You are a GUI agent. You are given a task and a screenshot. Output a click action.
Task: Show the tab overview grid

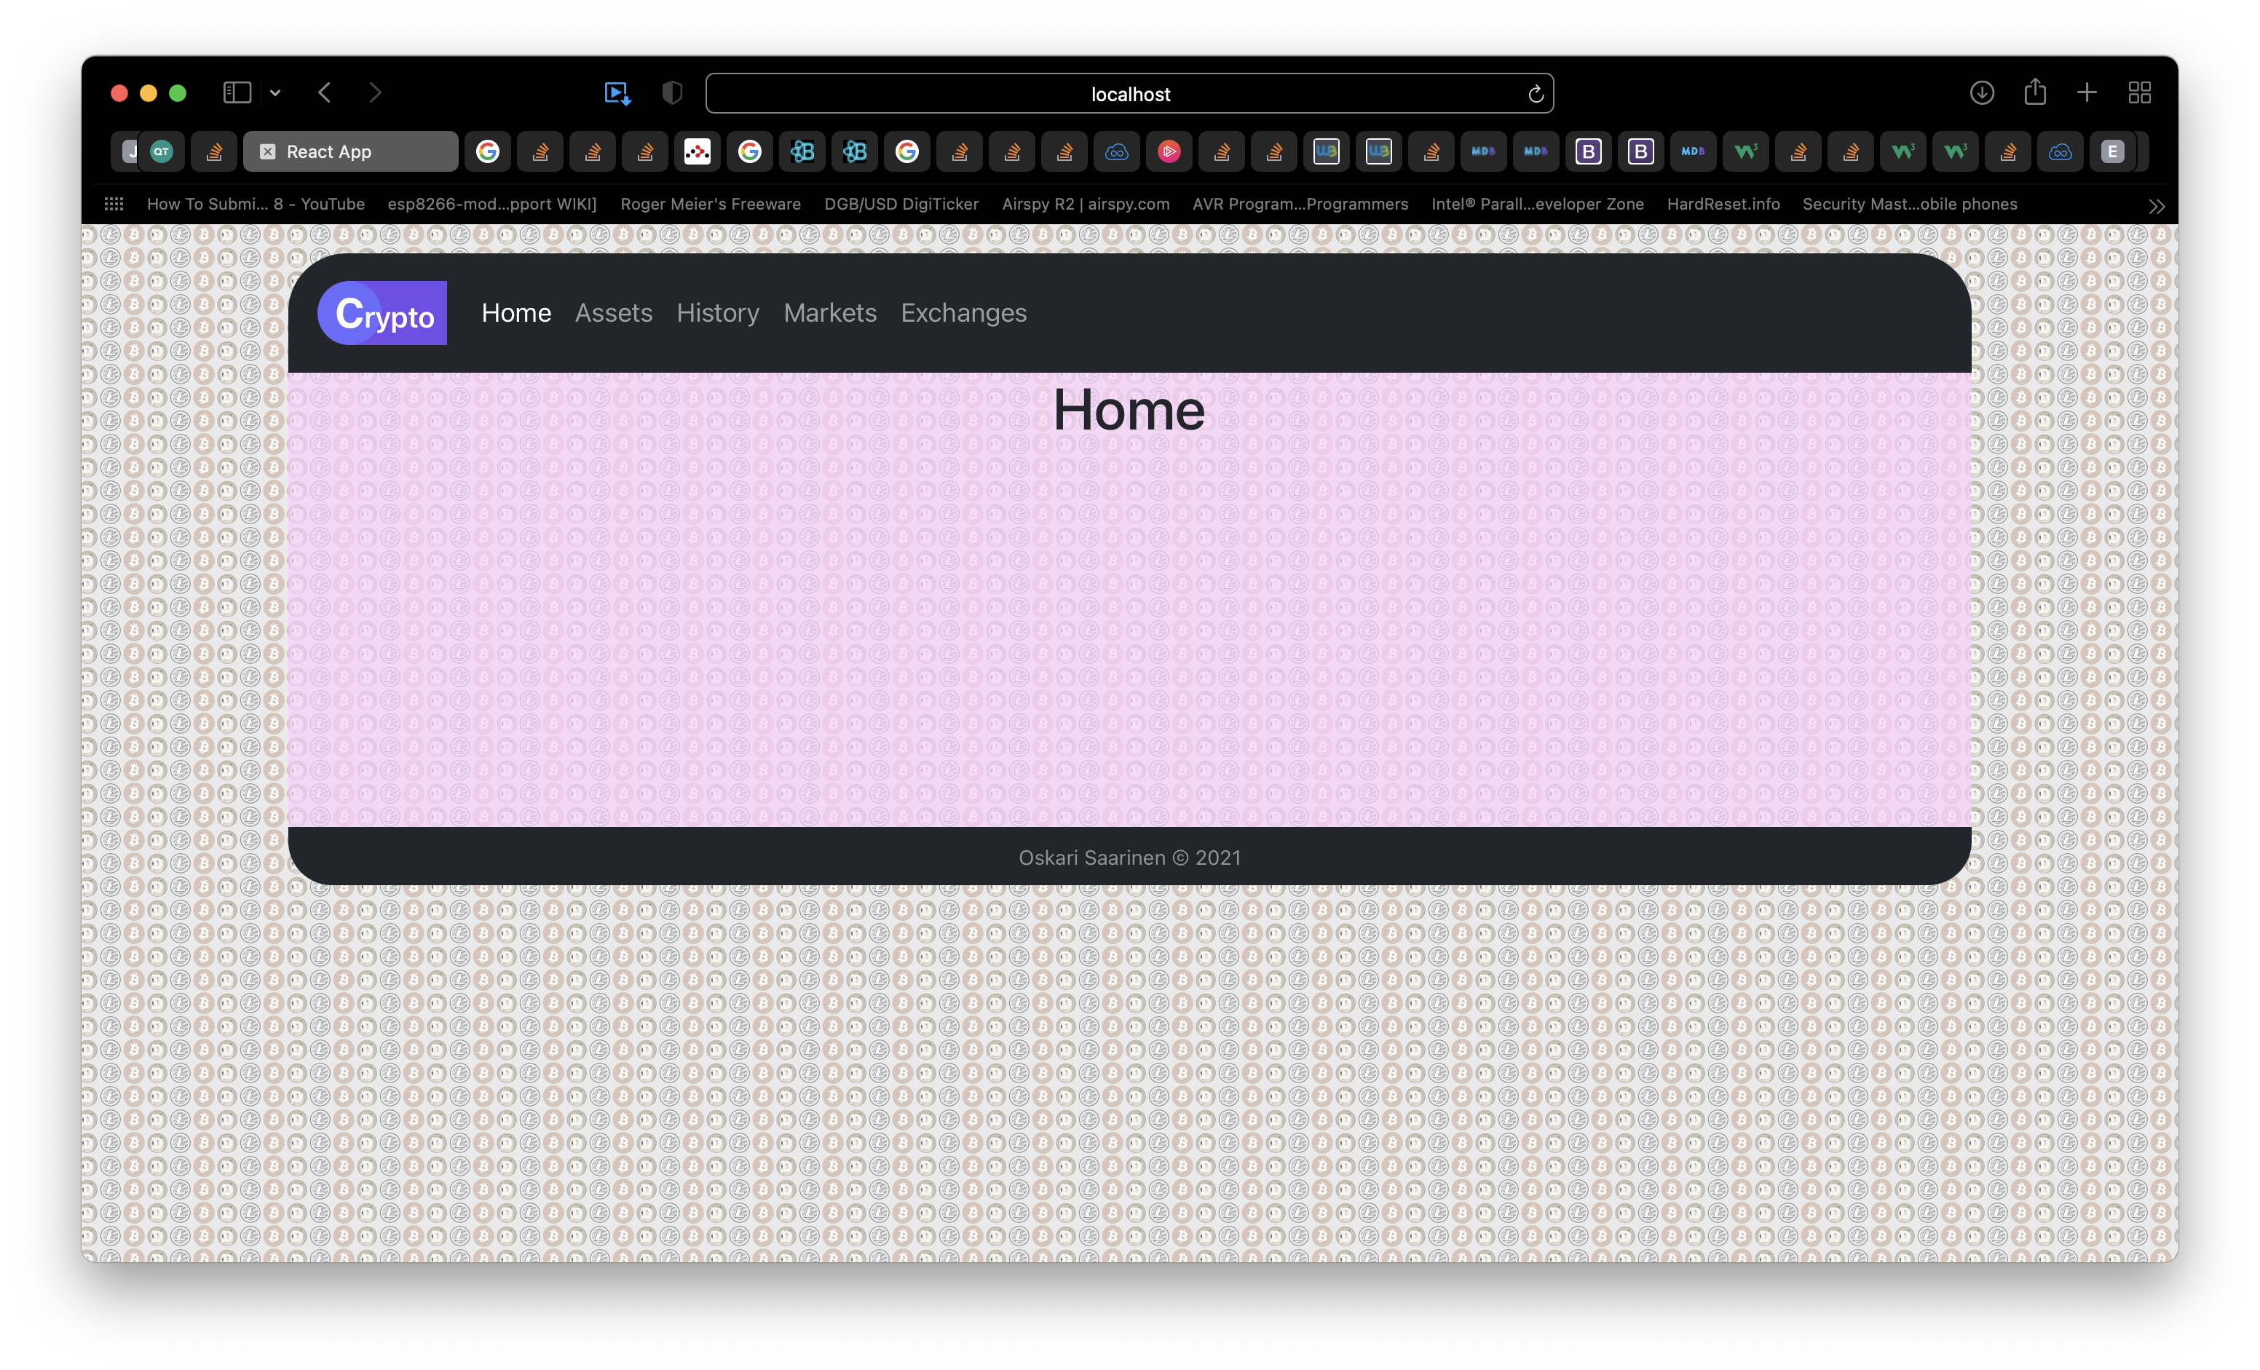click(x=2140, y=92)
